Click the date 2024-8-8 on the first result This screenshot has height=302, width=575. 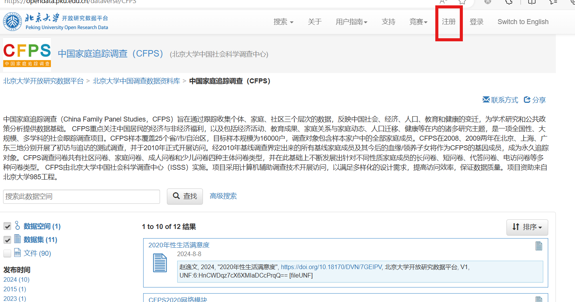pyautogui.click(x=189, y=254)
